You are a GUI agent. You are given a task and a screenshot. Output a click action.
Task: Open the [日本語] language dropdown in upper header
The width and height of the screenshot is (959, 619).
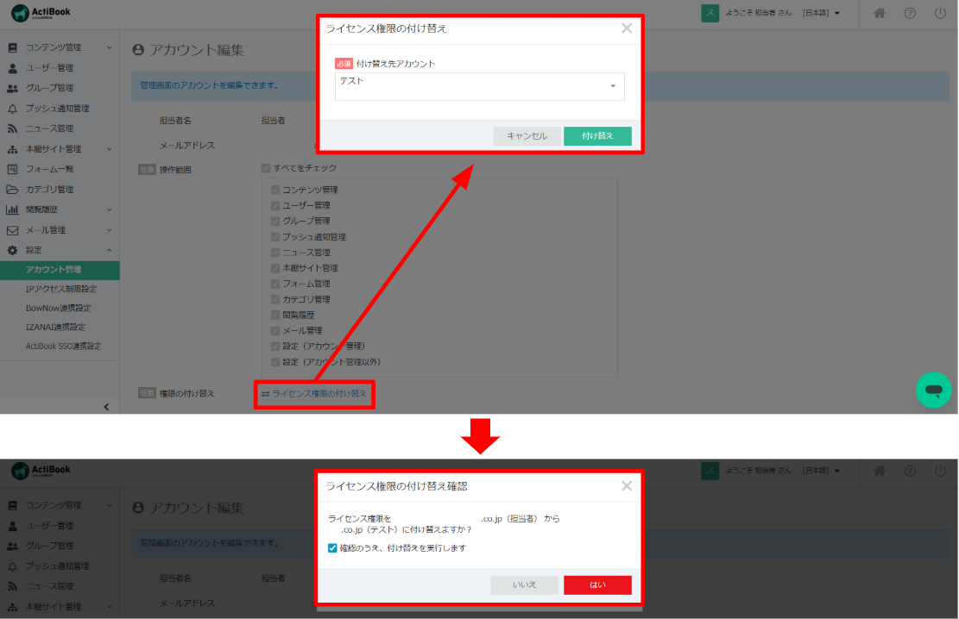tap(822, 13)
